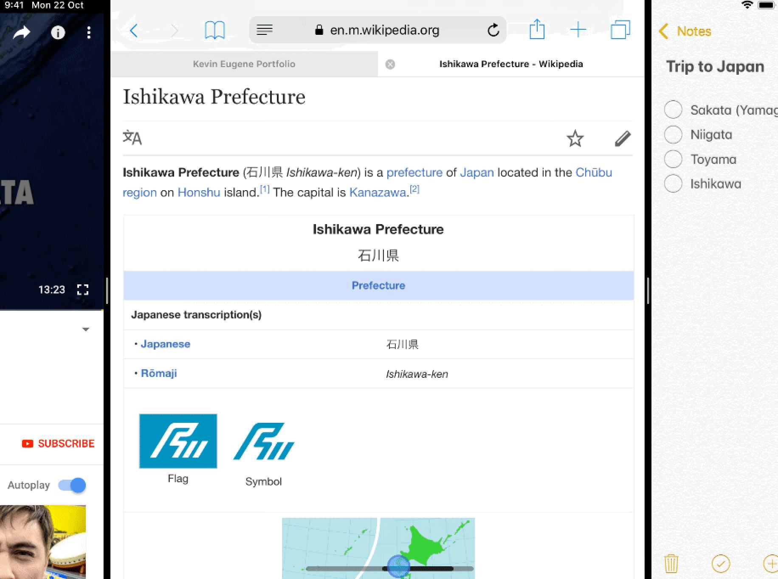
Task: Toggle the Autoplay switch
Action: [72, 485]
